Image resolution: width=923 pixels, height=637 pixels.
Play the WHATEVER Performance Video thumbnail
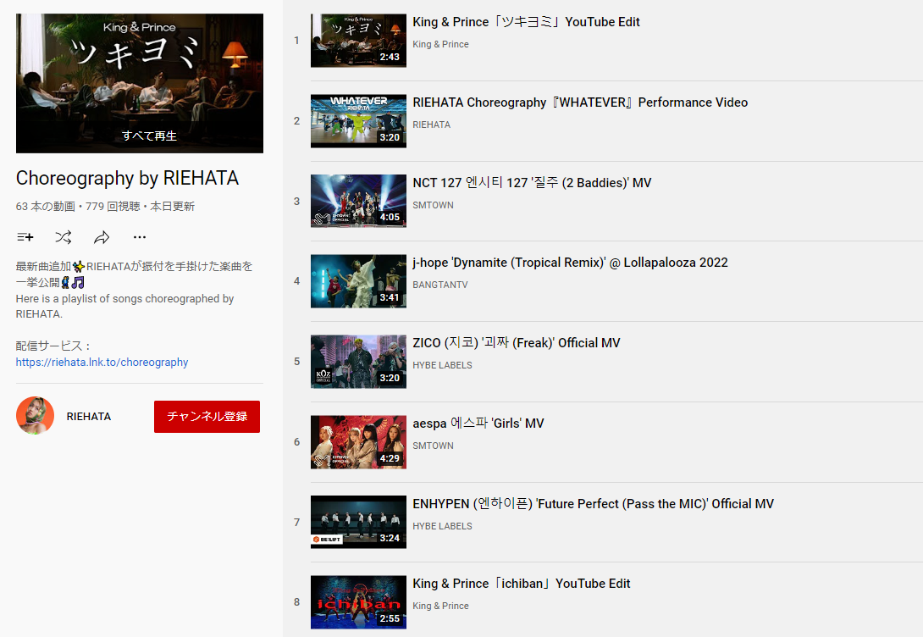[358, 120]
